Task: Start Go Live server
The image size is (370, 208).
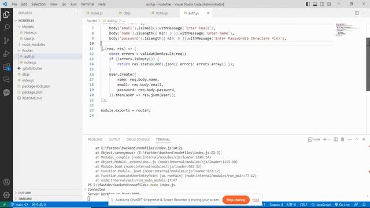Action: (x=342, y=205)
